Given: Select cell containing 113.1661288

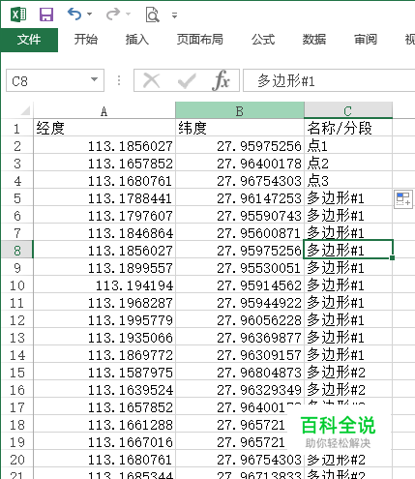Looking at the screenshot, I should click(x=104, y=425).
